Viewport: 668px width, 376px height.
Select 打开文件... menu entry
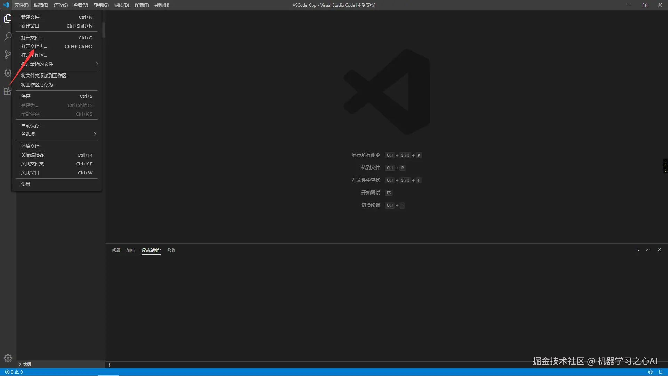pyautogui.click(x=57, y=38)
